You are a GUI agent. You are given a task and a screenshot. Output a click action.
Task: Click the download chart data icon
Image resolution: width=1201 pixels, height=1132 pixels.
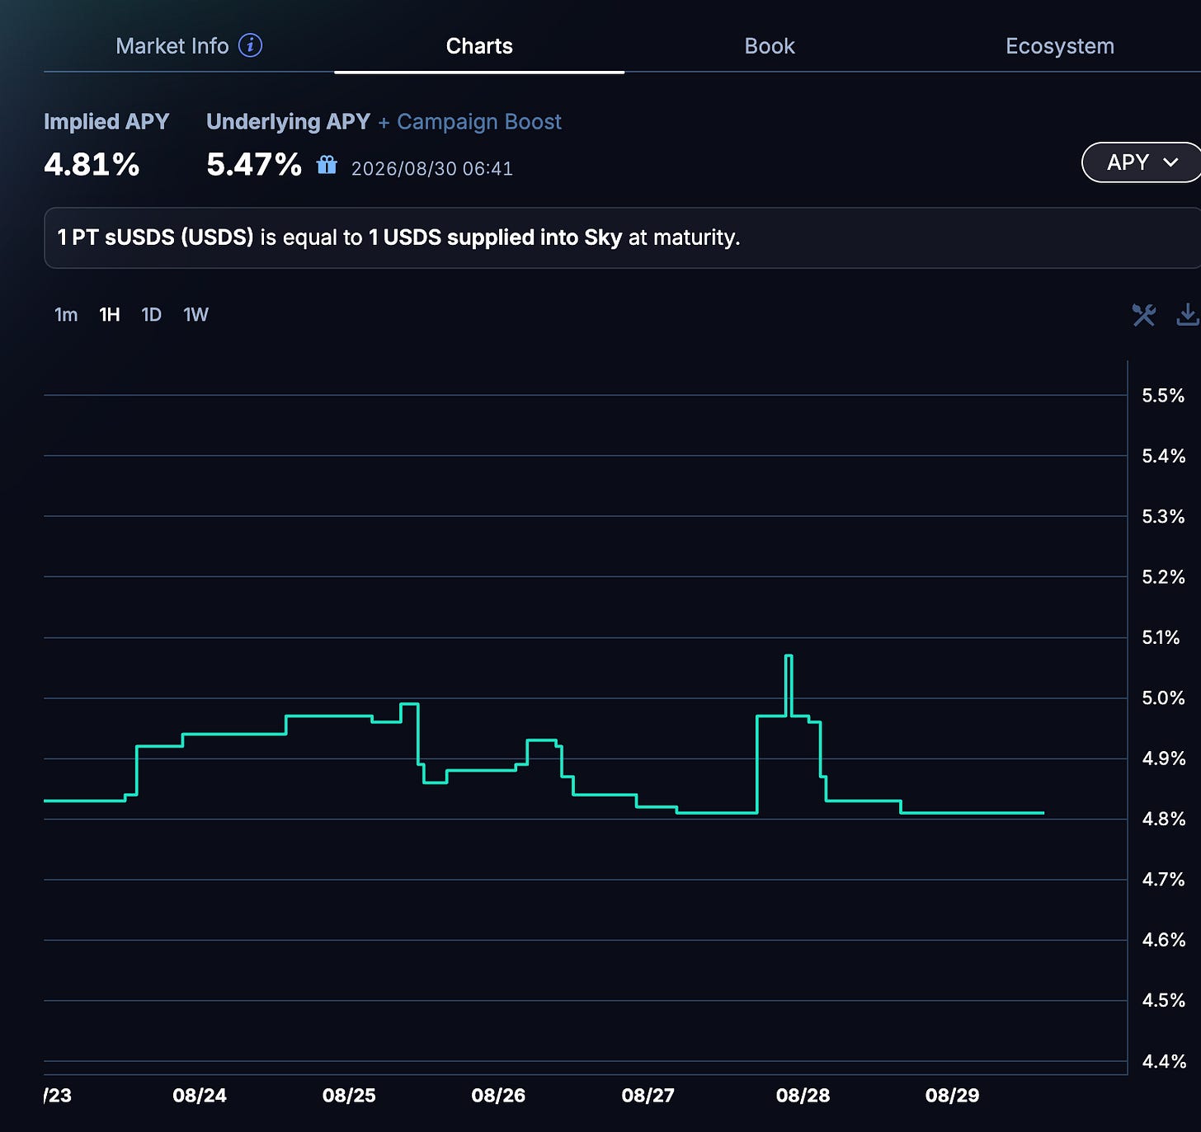tap(1188, 314)
